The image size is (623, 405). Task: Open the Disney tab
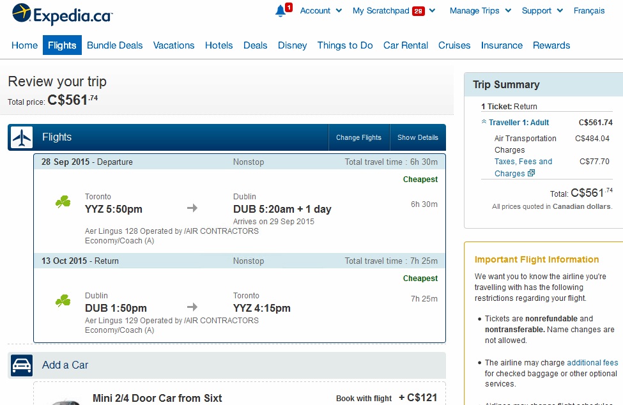(x=292, y=45)
